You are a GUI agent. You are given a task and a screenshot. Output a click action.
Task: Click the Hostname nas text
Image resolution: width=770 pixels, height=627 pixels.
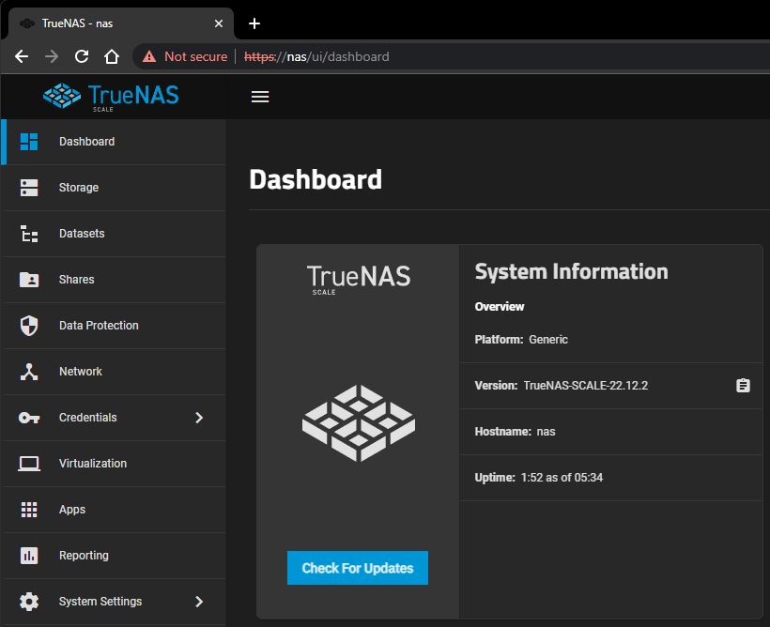[515, 432]
